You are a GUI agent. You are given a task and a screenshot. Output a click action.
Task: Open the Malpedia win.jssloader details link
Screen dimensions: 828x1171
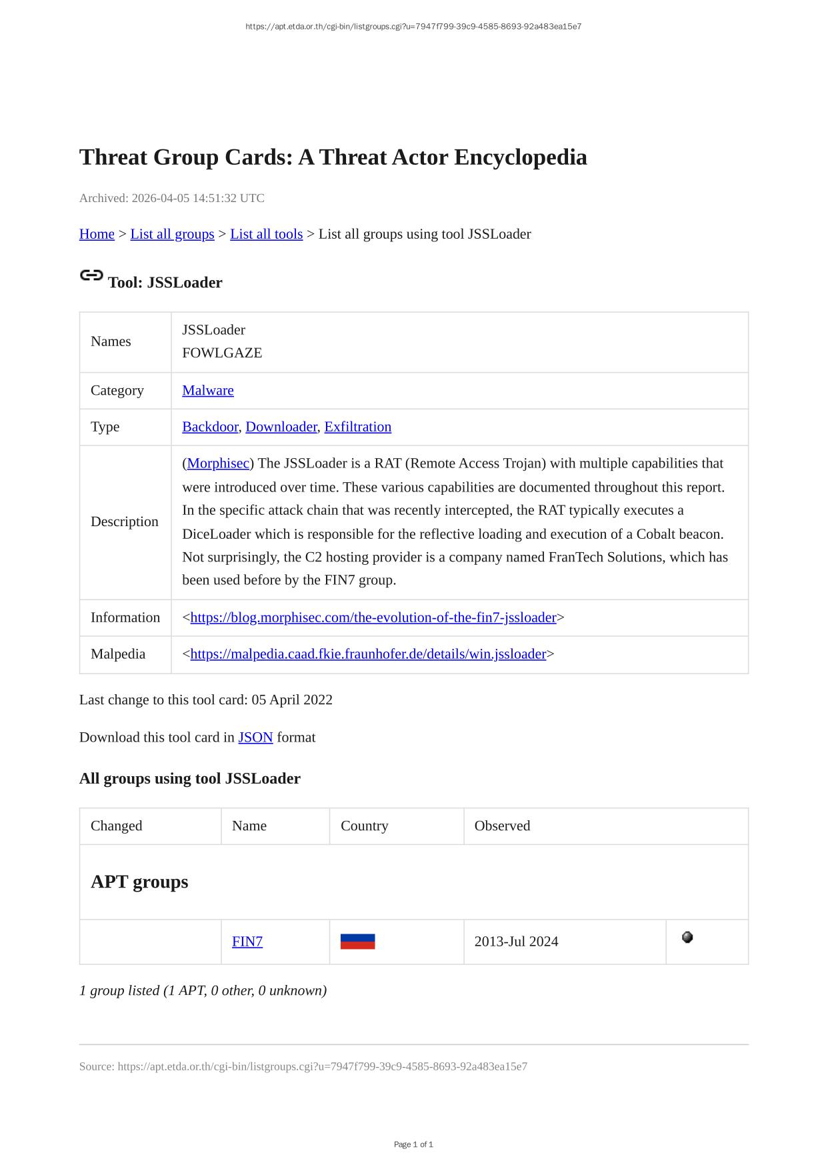click(368, 654)
